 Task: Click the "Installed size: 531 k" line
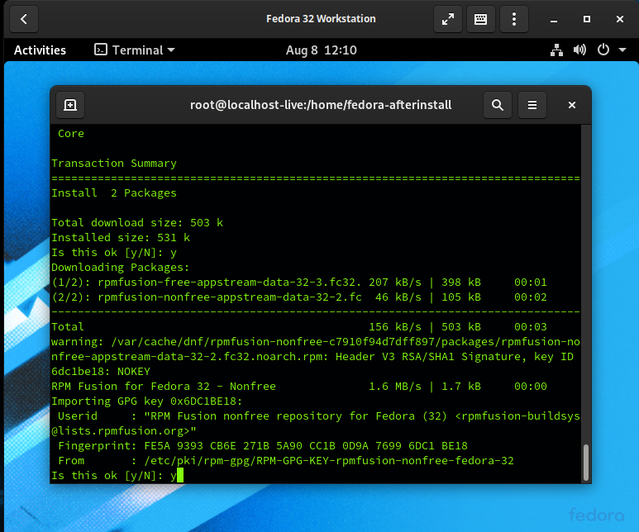[x=121, y=237]
